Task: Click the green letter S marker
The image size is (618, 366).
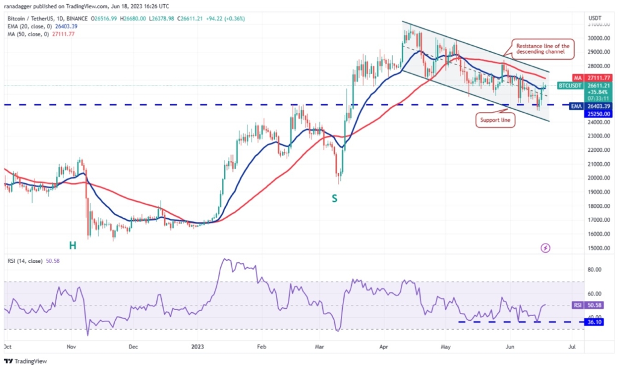Action: 334,198
